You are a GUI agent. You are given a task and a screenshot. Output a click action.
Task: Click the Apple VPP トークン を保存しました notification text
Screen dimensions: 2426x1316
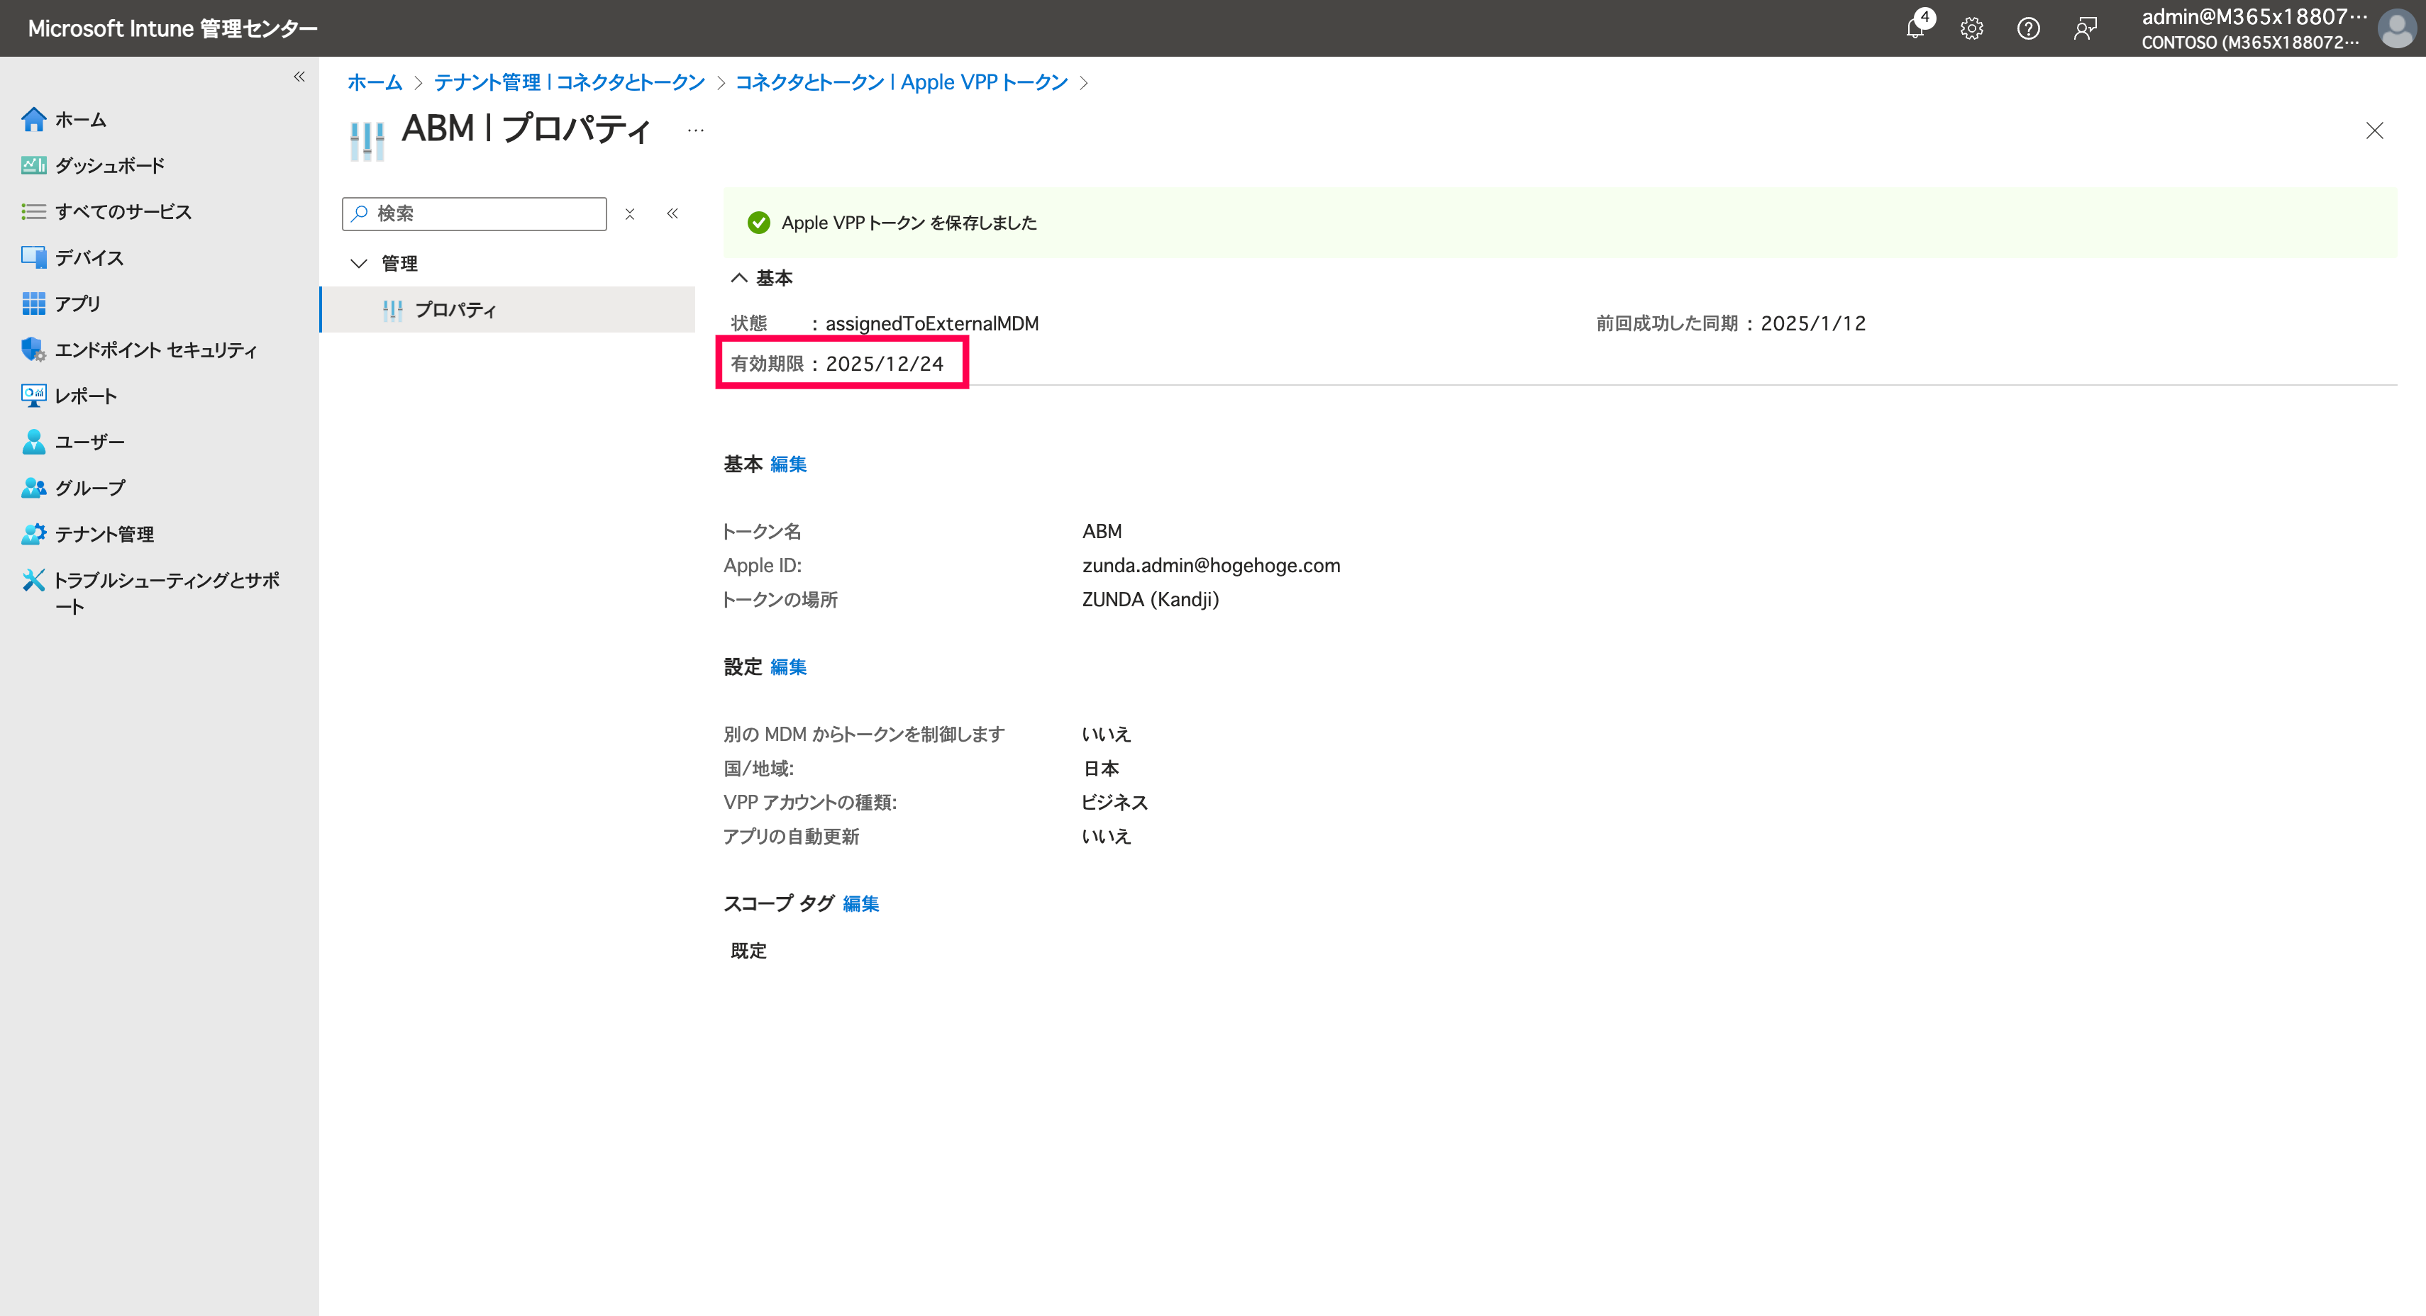909,223
